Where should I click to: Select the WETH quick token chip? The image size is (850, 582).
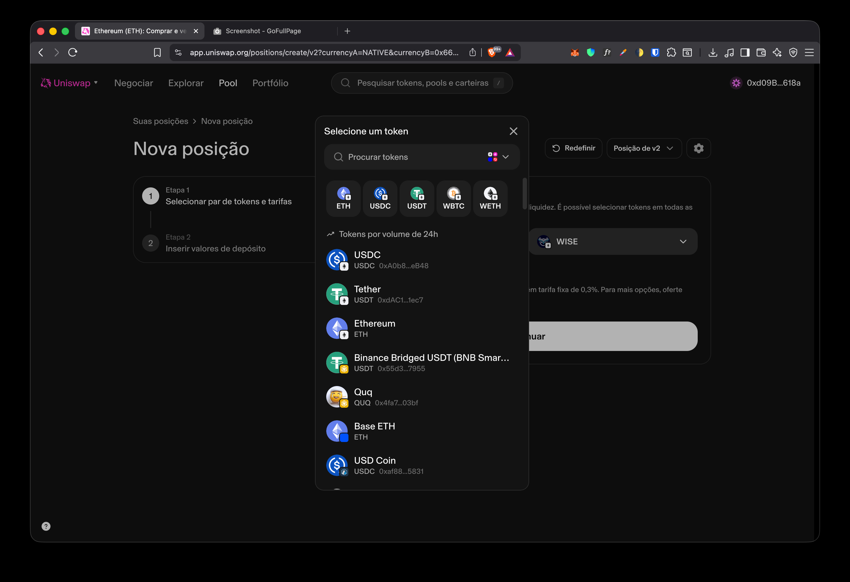coord(490,199)
